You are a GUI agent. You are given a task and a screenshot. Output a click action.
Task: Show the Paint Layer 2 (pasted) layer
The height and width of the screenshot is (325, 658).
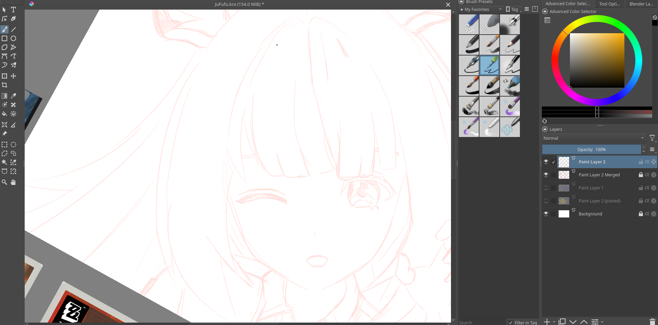tap(546, 201)
